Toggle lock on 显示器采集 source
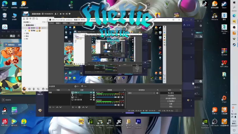238x134 pixels. click(94, 100)
